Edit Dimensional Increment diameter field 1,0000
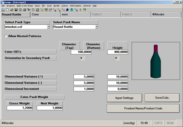This screenshot has width=183, height=127. click(x=84, y=89)
